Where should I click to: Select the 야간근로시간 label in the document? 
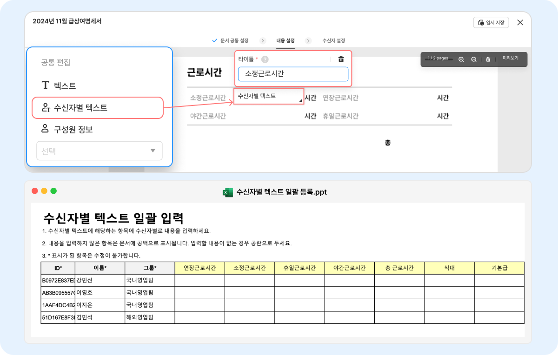click(208, 116)
